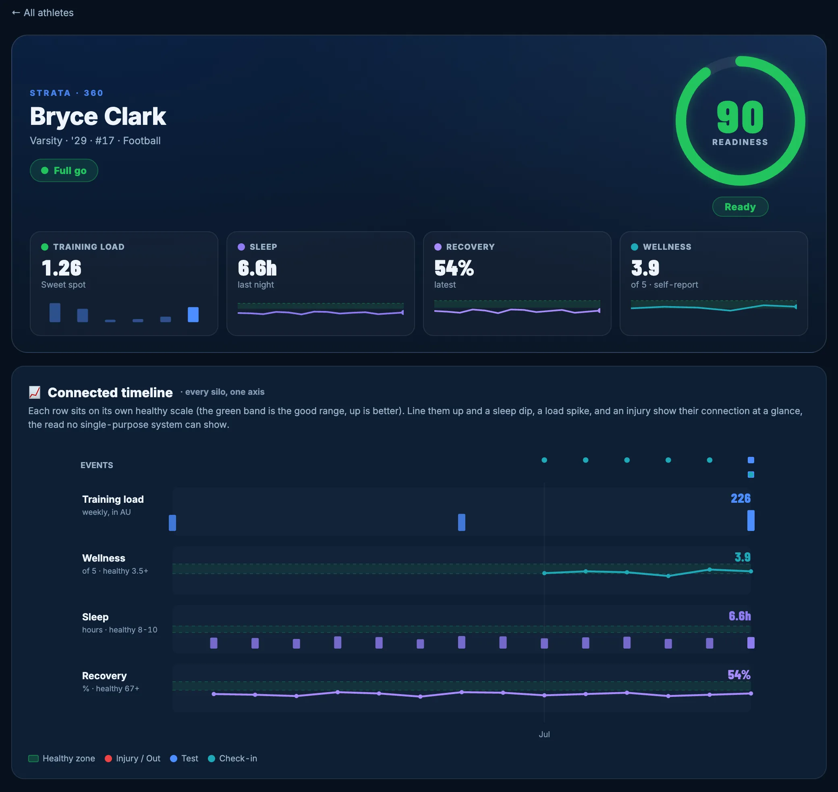Screen dimensions: 838x792
Task: Click the Training load row label
Action: click(x=113, y=499)
